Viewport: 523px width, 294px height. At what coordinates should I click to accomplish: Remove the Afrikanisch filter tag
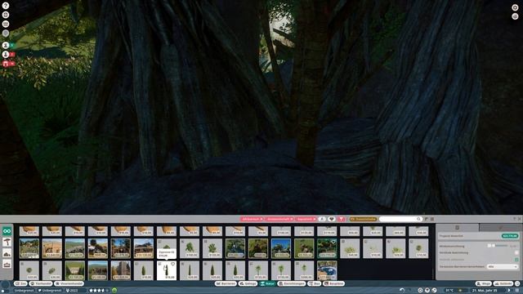[x=261, y=219]
